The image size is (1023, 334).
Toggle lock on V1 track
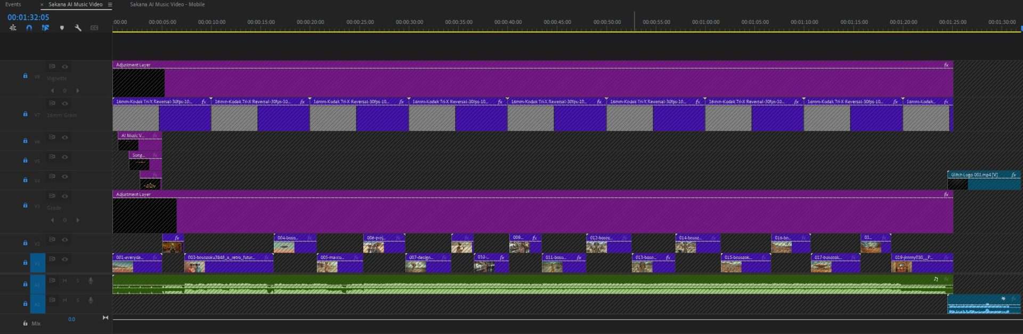click(25, 263)
